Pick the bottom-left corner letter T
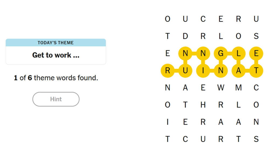 (x=167, y=139)
